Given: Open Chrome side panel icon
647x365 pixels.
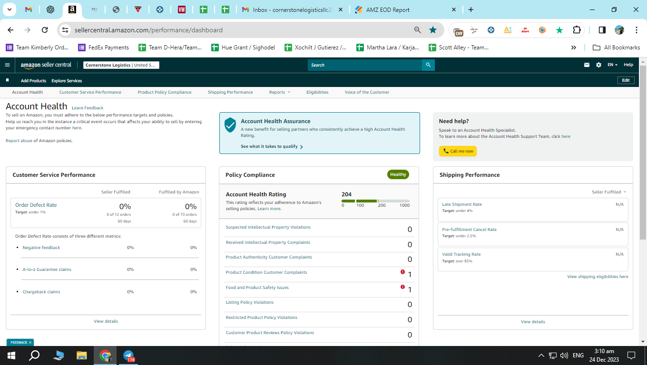Looking at the screenshot, I should [602, 30].
